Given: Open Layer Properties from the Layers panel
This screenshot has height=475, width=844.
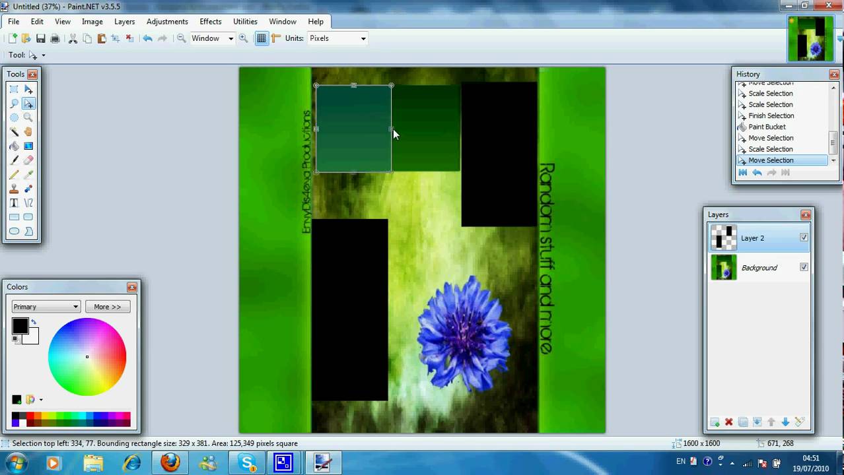Looking at the screenshot, I should [798, 422].
